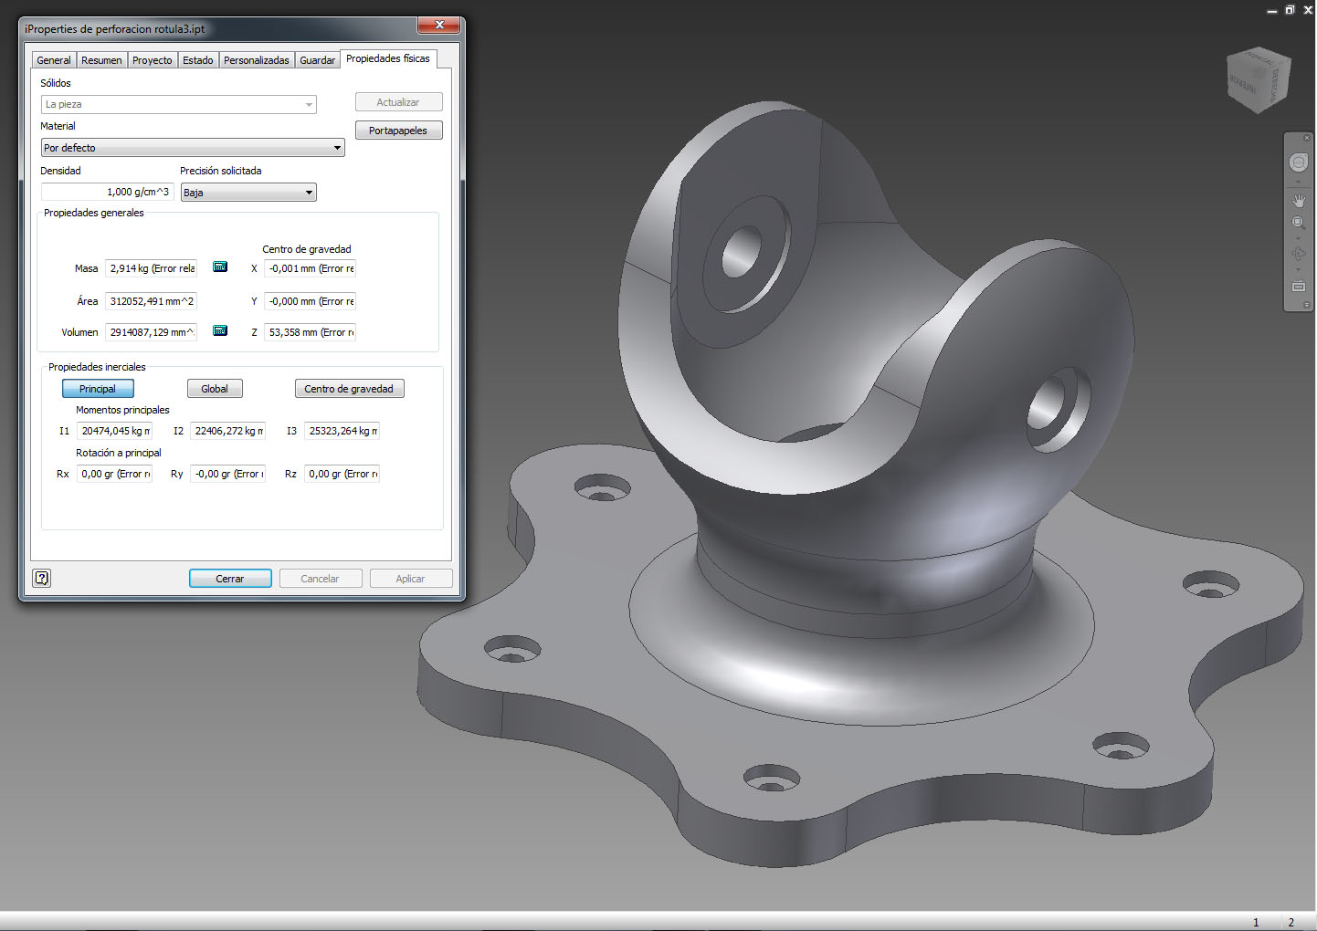
Task: Open the Material 'Por defecto' dropdown
Action: [x=193, y=148]
